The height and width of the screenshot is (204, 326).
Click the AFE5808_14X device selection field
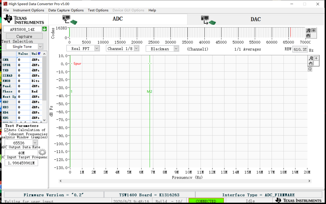click(22, 29)
